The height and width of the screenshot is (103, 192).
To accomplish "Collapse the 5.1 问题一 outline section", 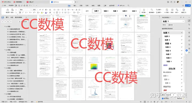I will tap(5, 26).
